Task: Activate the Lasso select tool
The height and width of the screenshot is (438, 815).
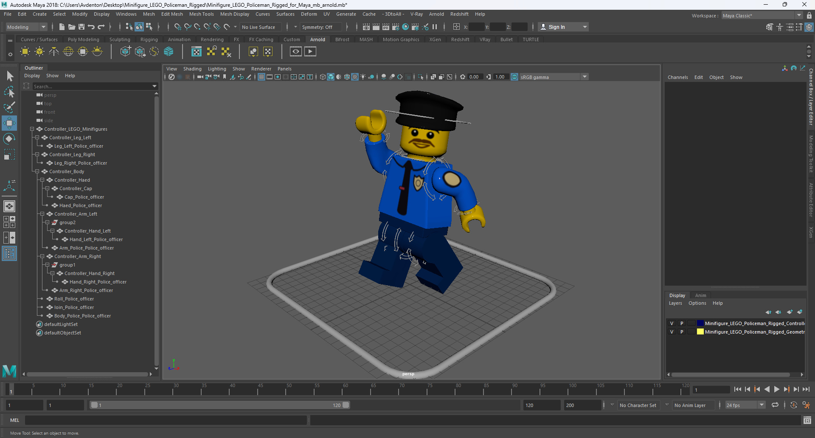Action: 9,92
